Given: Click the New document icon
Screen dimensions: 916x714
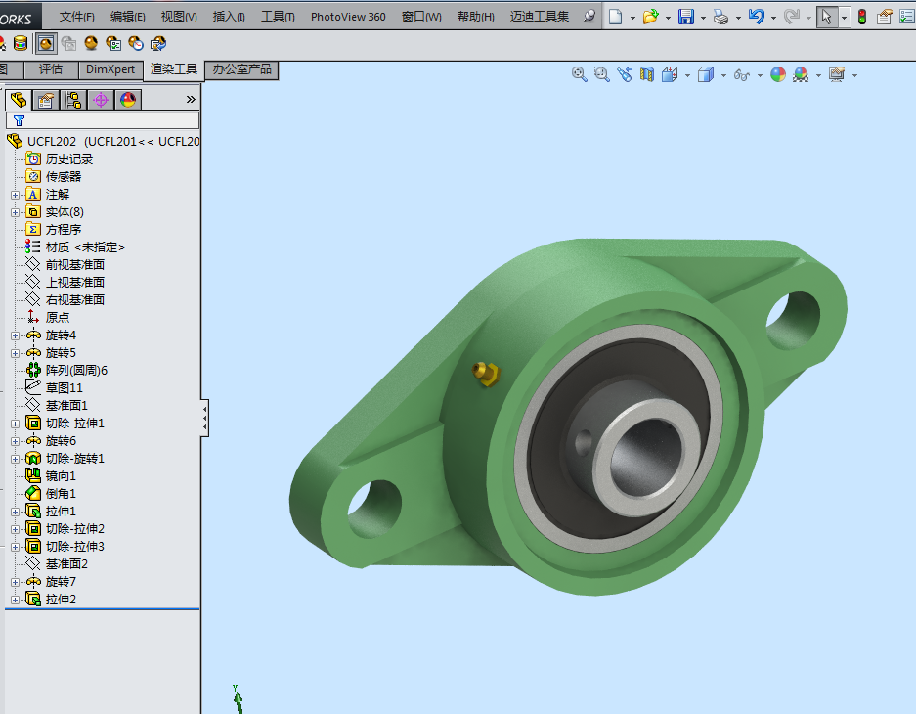Looking at the screenshot, I should tap(615, 17).
